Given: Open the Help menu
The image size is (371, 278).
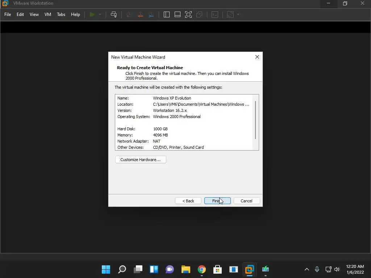Looking at the screenshot, I should tap(75, 14).
